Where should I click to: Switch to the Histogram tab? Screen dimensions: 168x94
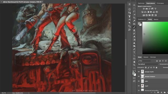[160, 3]
